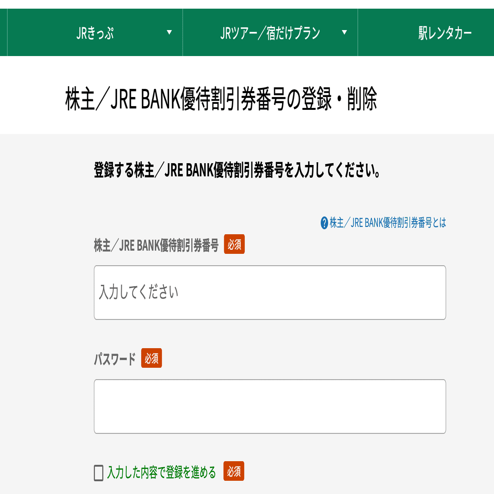Open help about shareholder discount numbers

(387, 223)
